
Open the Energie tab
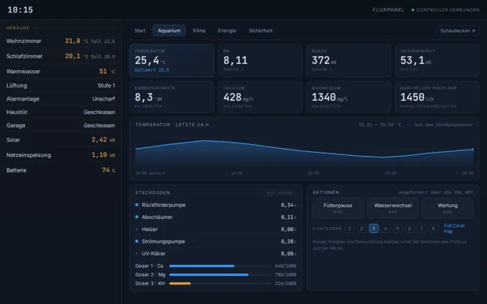226,31
